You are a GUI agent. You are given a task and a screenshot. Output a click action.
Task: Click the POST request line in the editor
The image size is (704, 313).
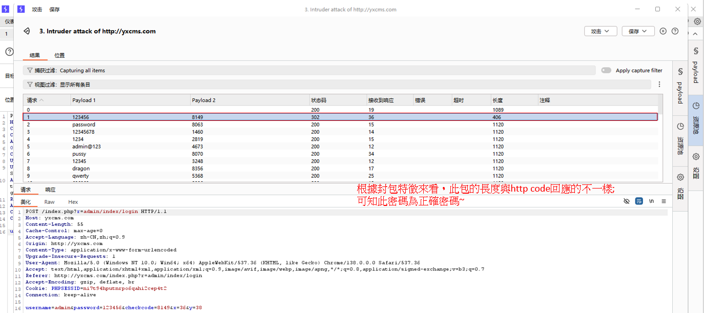coord(96,212)
